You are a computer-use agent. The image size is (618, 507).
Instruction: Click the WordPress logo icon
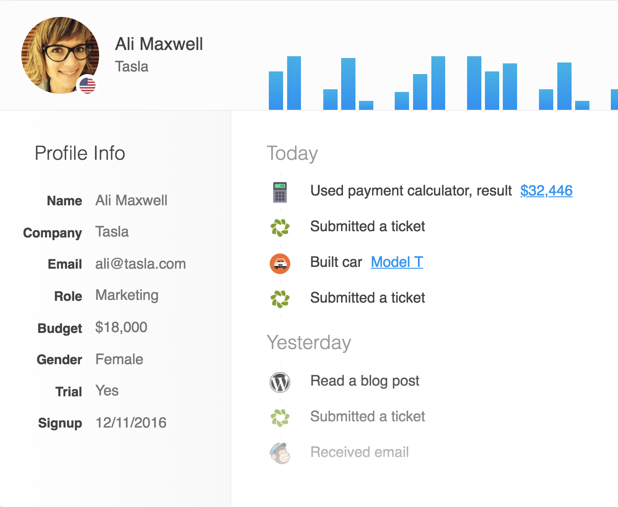280,382
